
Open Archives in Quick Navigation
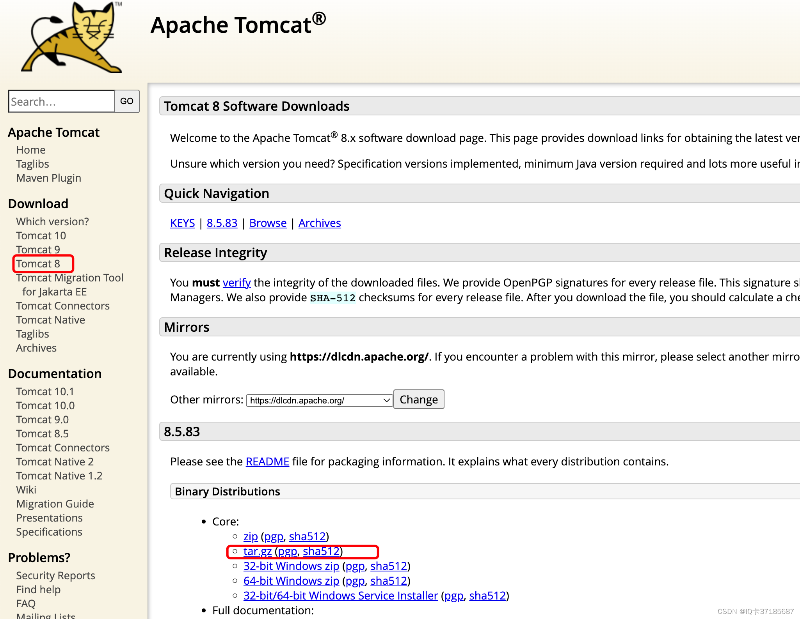pyautogui.click(x=320, y=223)
